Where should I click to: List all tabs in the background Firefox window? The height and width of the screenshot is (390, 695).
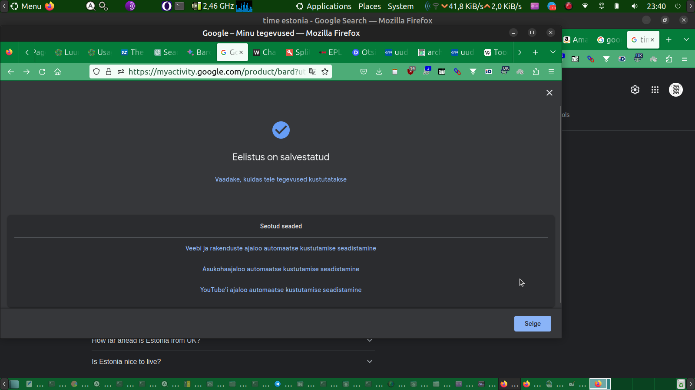click(686, 40)
